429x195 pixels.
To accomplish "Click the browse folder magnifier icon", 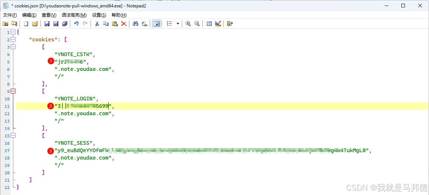I will click(x=14, y=24).
